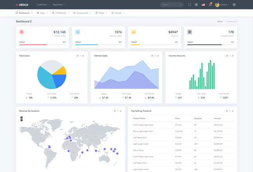Refresh the Lifetime Sales card
This screenshot has width=253, height=172.
click(x=152, y=56)
